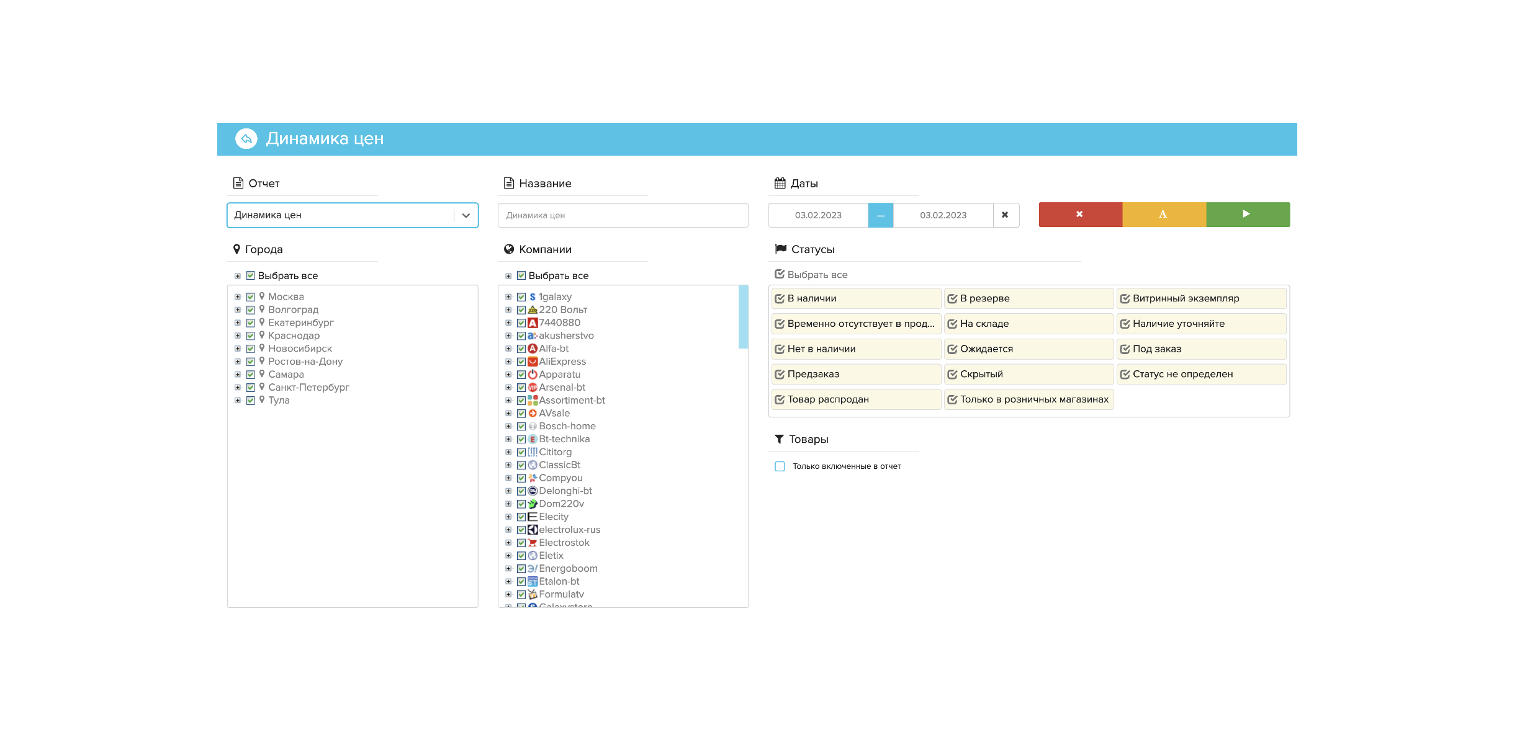Expand the 'Выбрать все' node in Города
Viewport: 1517px width, 743px height.
point(238,276)
